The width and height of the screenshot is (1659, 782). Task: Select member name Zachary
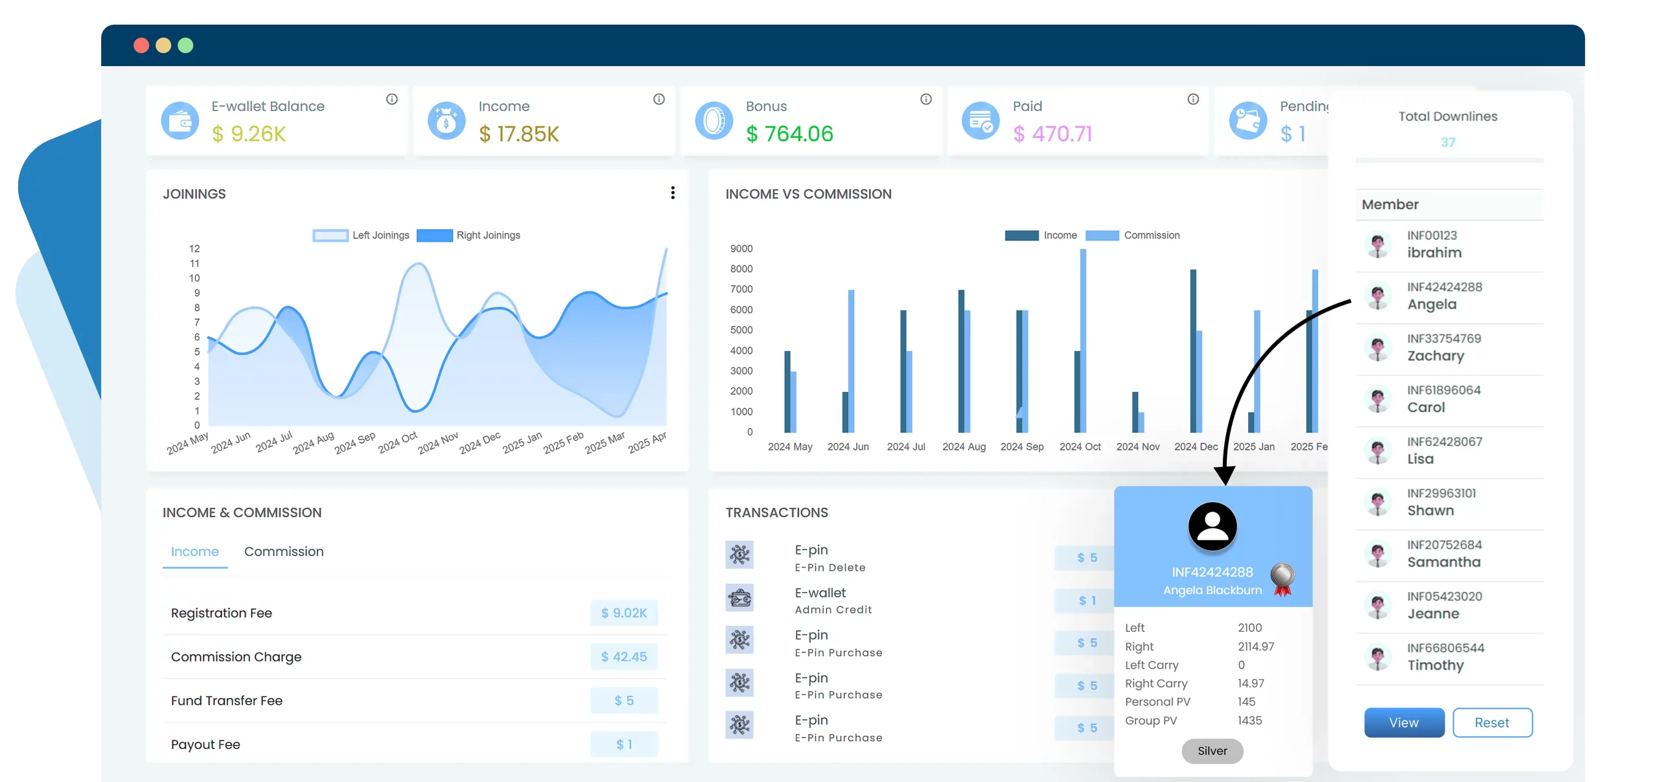click(1435, 356)
